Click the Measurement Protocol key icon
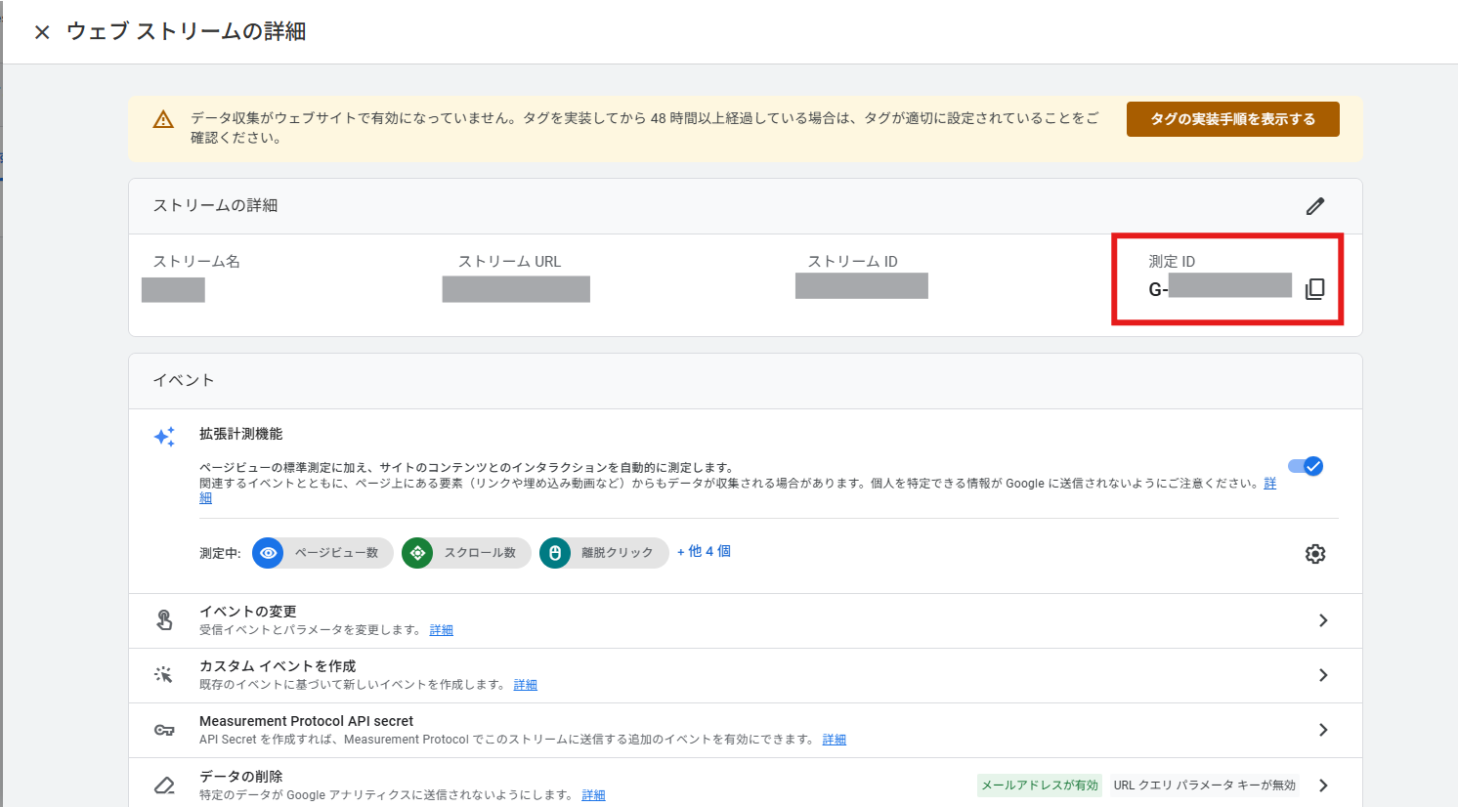The height and width of the screenshot is (807, 1458). (164, 730)
